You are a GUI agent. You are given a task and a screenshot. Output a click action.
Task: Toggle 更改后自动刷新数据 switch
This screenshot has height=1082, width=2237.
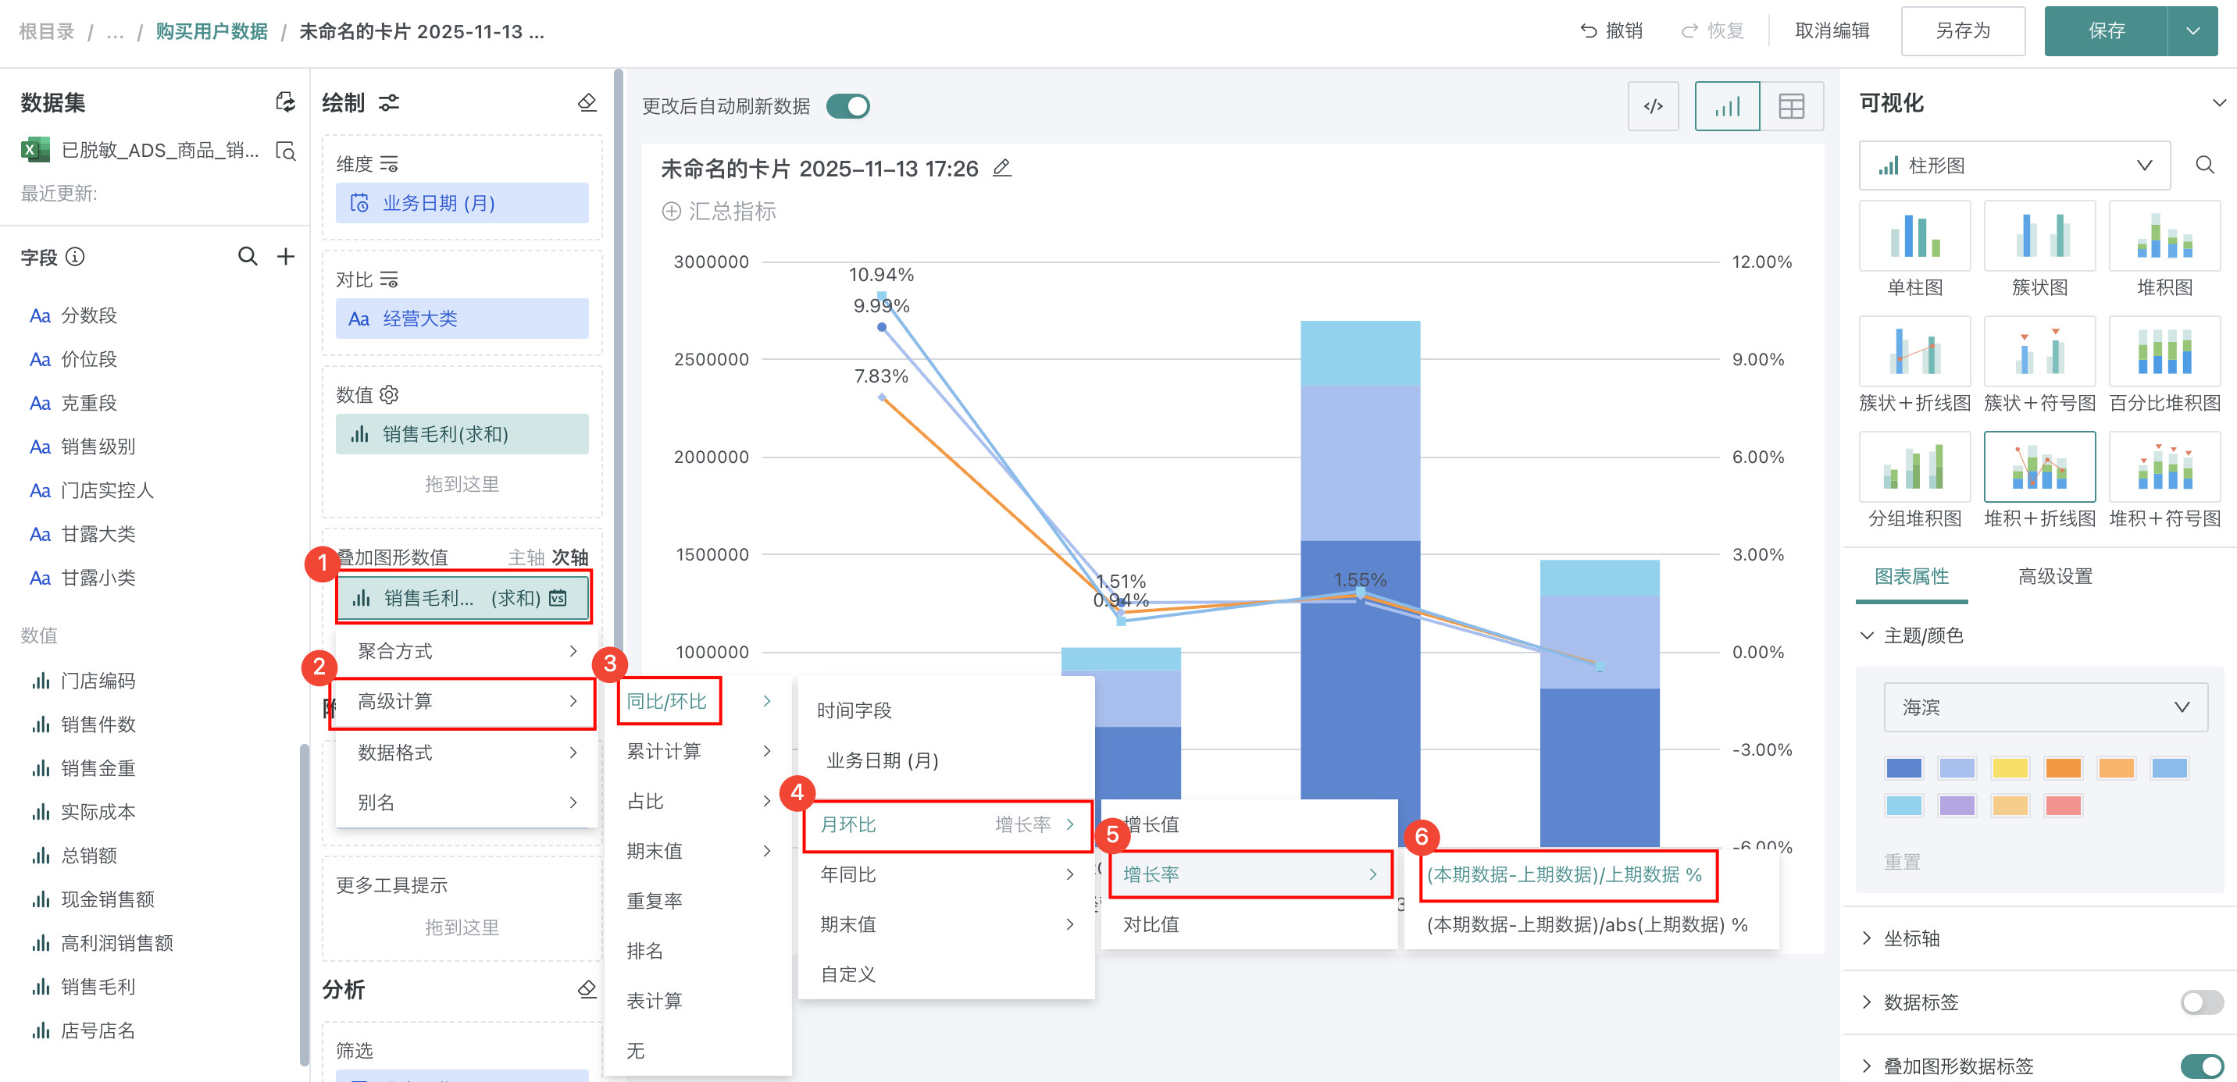847,106
